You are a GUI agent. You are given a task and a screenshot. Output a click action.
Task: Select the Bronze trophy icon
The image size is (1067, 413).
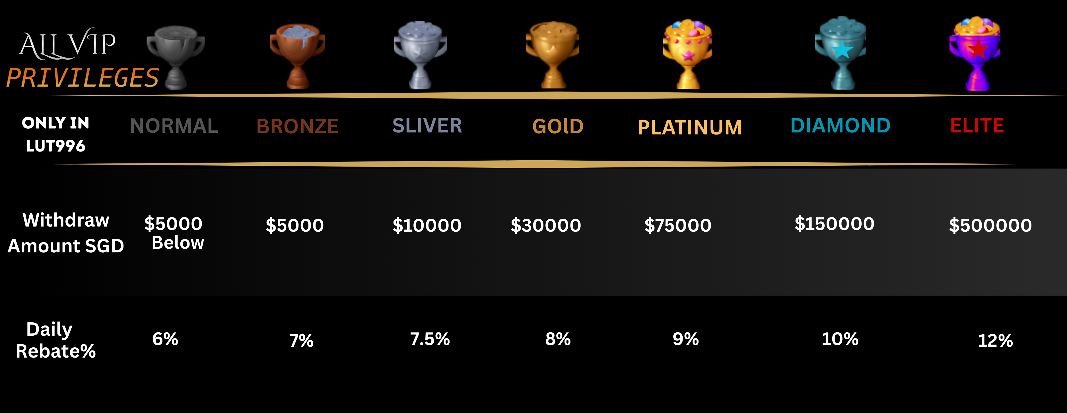[297, 56]
